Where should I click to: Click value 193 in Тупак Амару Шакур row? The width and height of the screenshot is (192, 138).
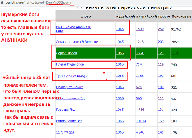click(x=161, y=76)
